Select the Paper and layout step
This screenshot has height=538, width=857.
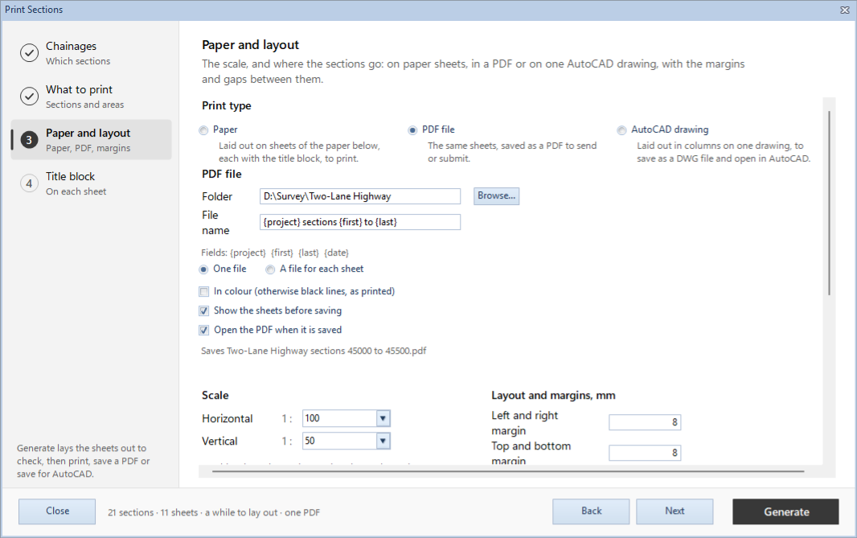[x=92, y=140]
